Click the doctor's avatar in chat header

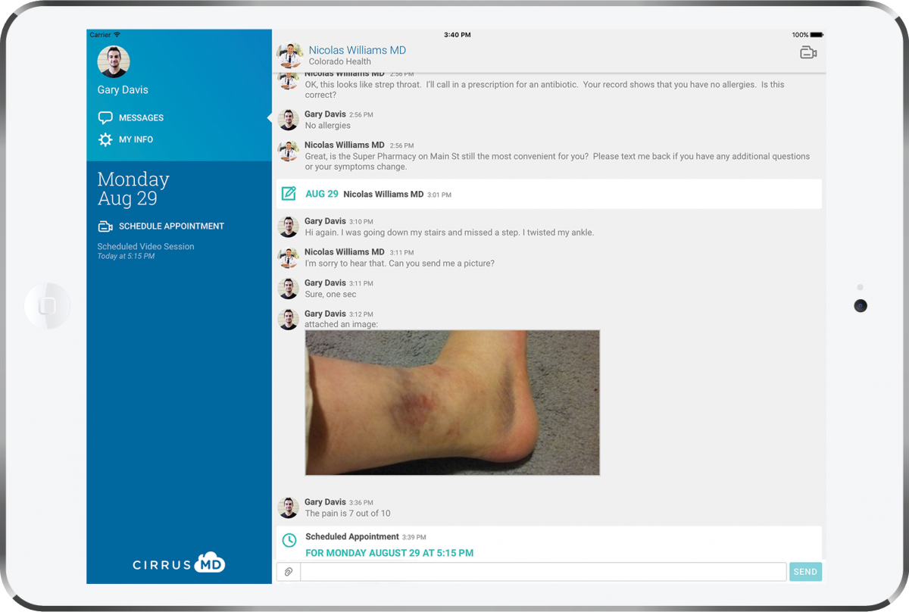click(x=289, y=54)
